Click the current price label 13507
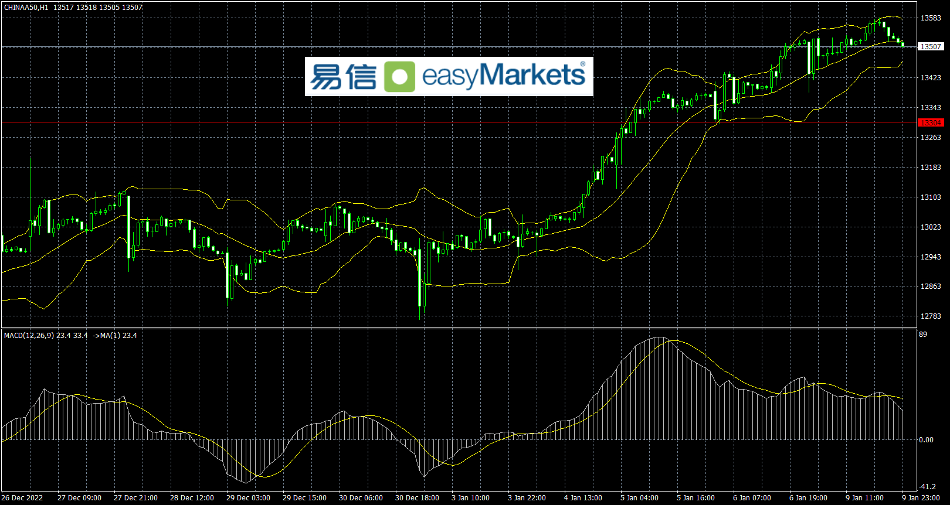Screen dimensions: 950x505 [931, 46]
